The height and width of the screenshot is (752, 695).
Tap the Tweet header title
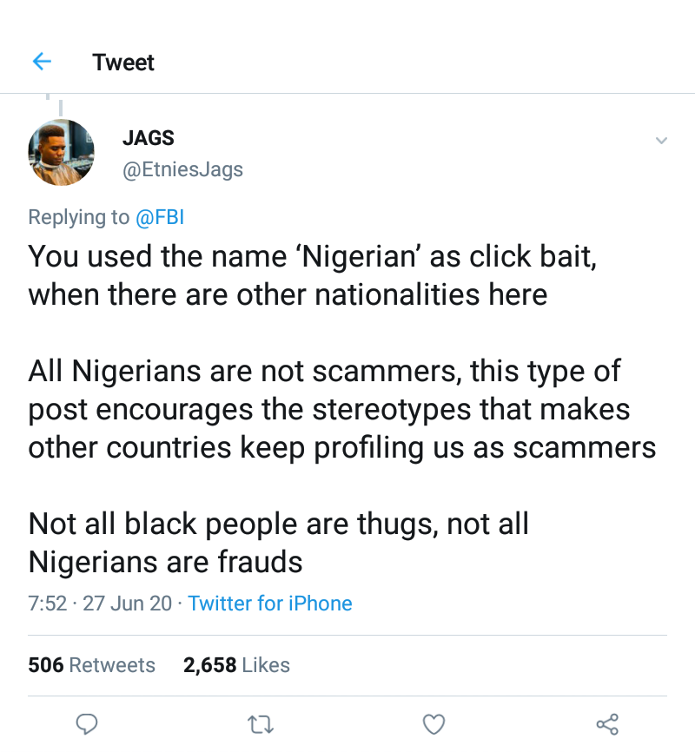[123, 63]
